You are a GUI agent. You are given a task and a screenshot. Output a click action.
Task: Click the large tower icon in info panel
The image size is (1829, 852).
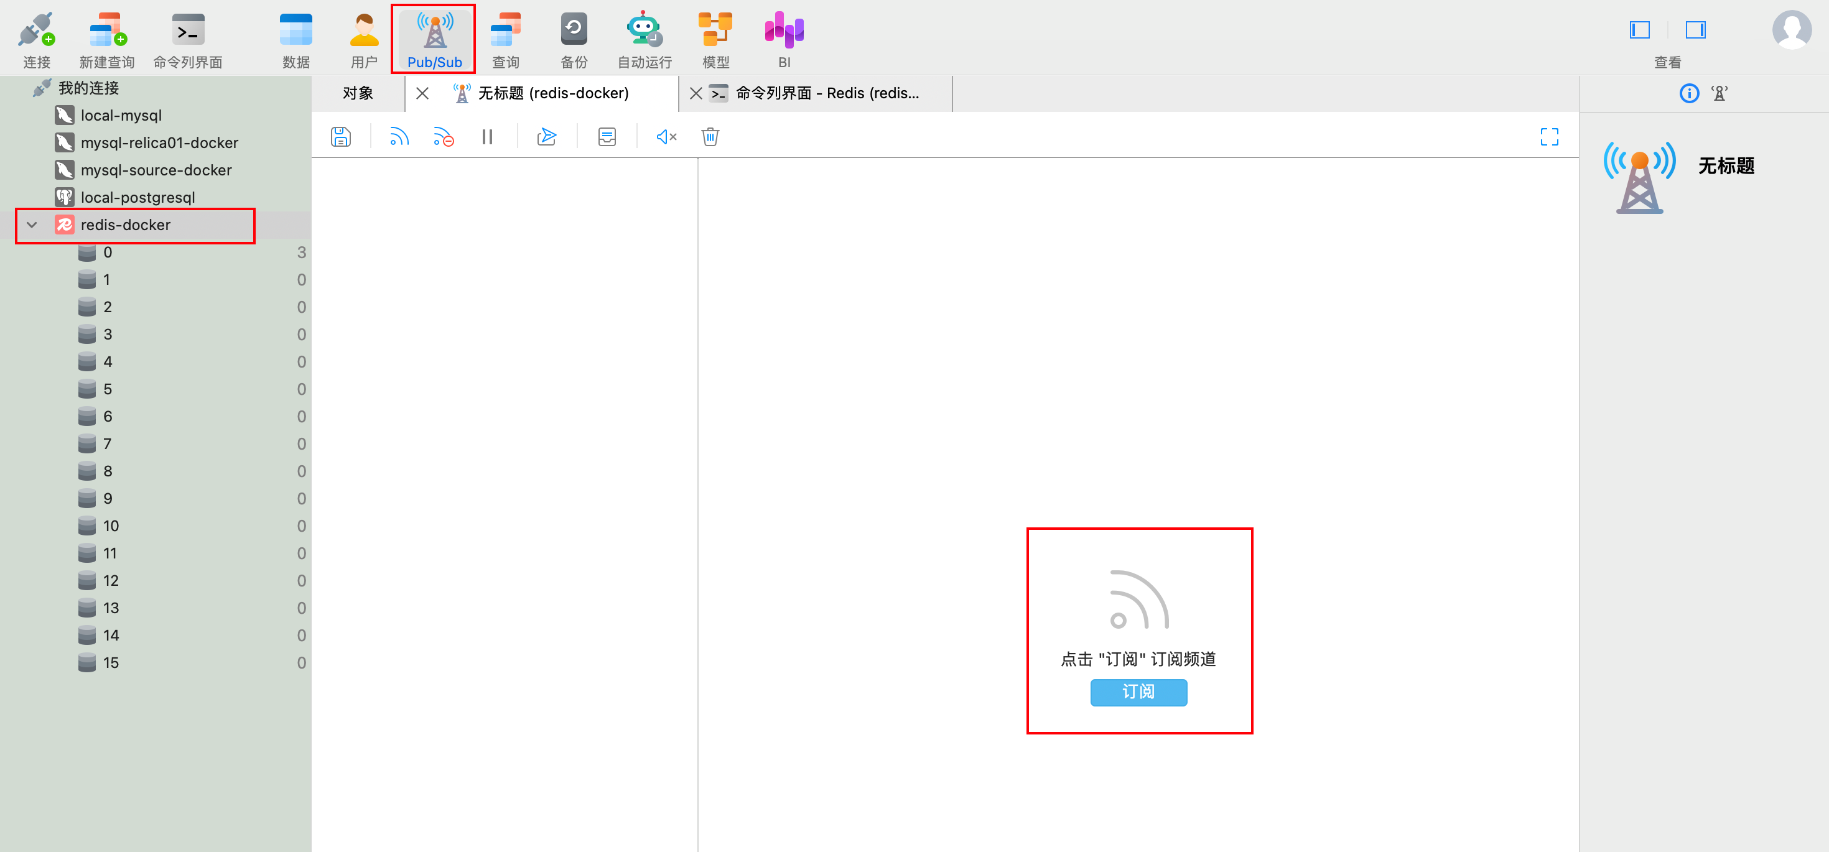(x=1639, y=177)
